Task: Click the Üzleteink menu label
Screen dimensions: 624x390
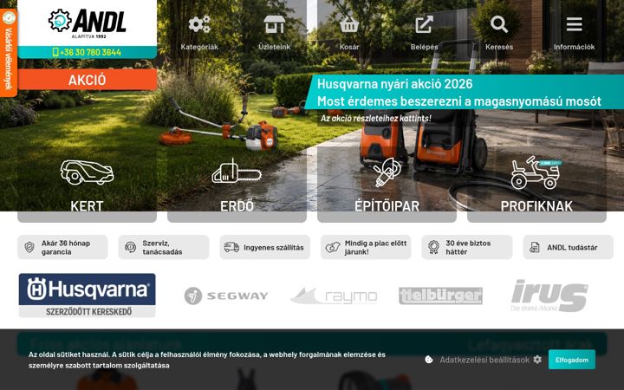Action: tap(274, 47)
